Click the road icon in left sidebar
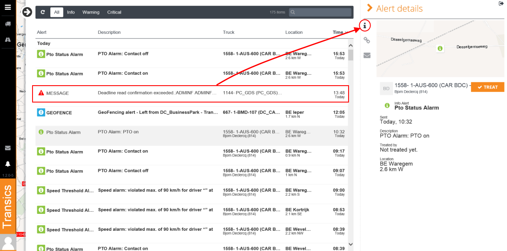Viewport: 507px width, 251px height. pos(8,39)
